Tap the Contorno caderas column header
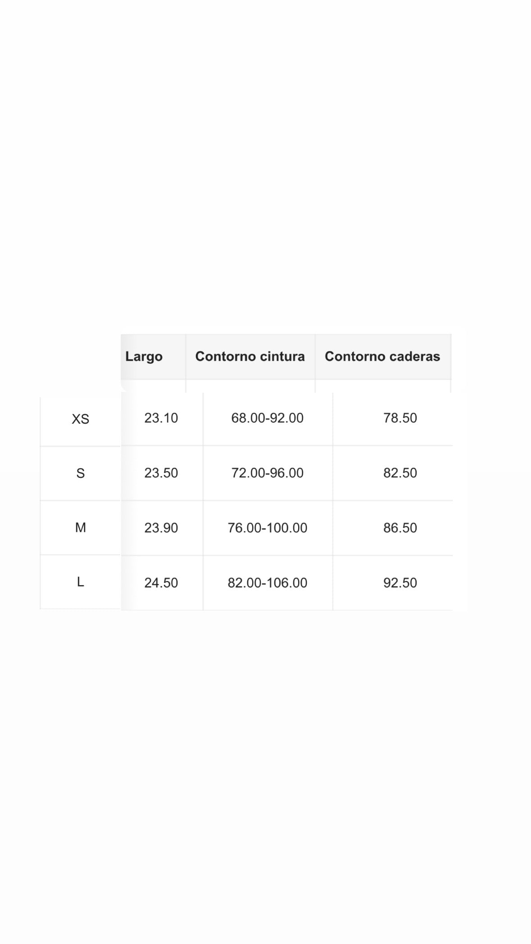This screenshot has height=944, width=531. 382,356
